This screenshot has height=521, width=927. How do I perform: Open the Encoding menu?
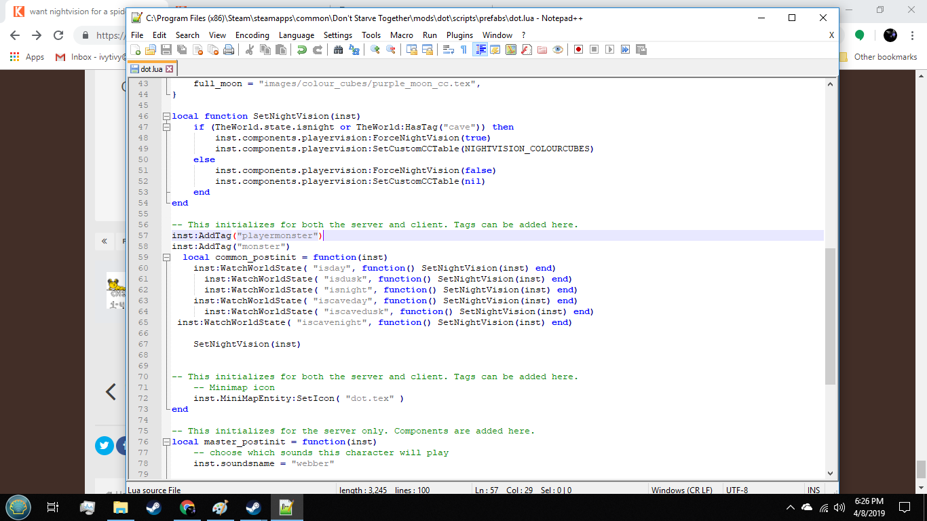click(252, 35)
